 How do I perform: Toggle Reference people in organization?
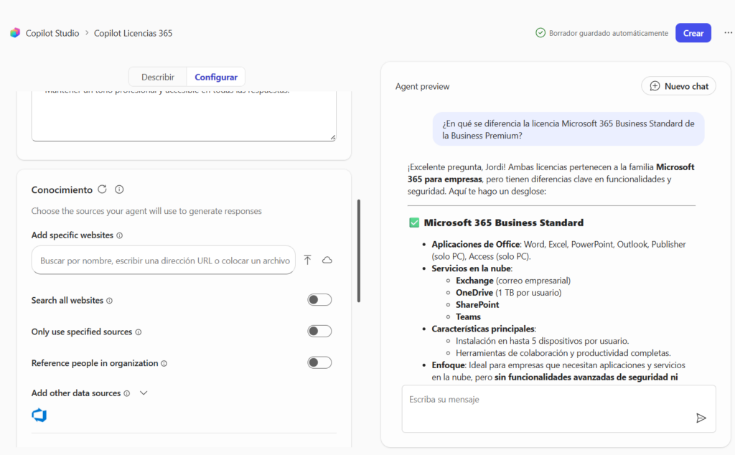point(319,362)
